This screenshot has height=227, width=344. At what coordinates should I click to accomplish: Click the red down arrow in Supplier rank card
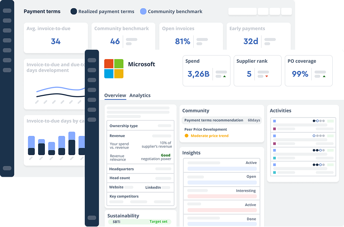266,76
